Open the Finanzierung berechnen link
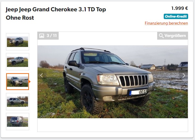The height and width of the screenshot is (140, 195). point(166,23)
